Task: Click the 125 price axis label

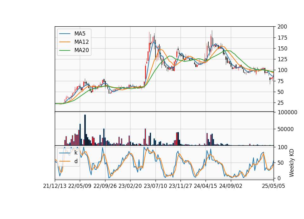Action: pyautogui.click(x=282, y=59)
